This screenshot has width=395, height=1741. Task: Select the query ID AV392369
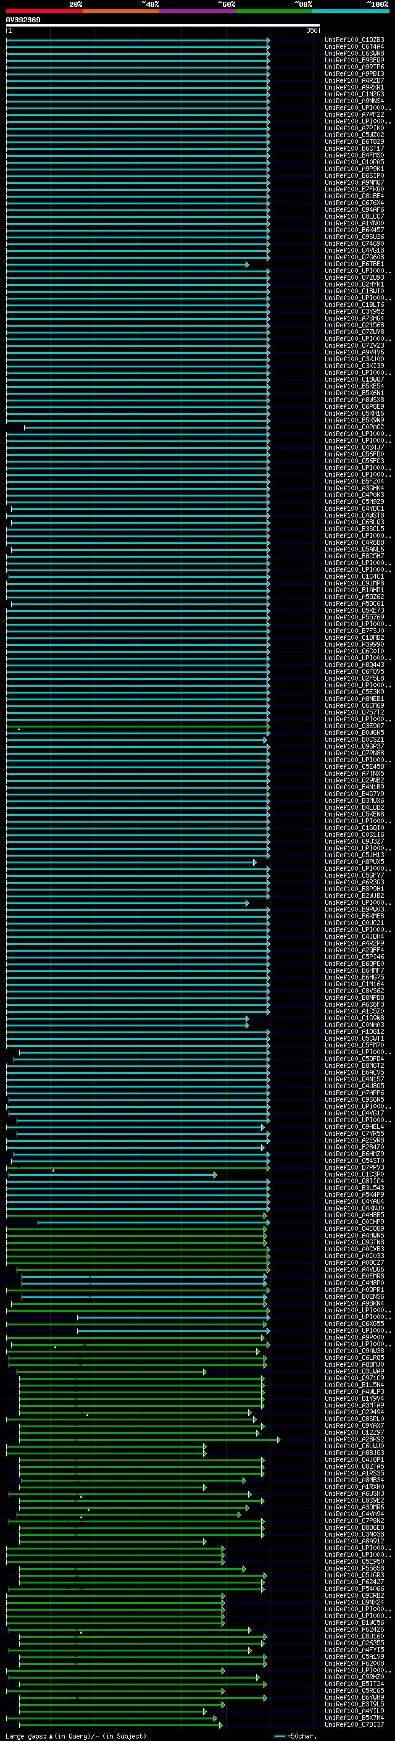pos(23,20)
